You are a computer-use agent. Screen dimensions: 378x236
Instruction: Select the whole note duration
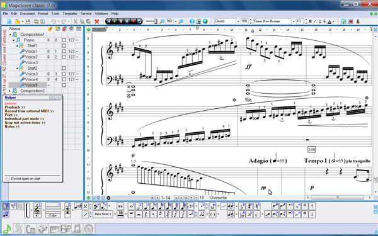pos(132,206)
